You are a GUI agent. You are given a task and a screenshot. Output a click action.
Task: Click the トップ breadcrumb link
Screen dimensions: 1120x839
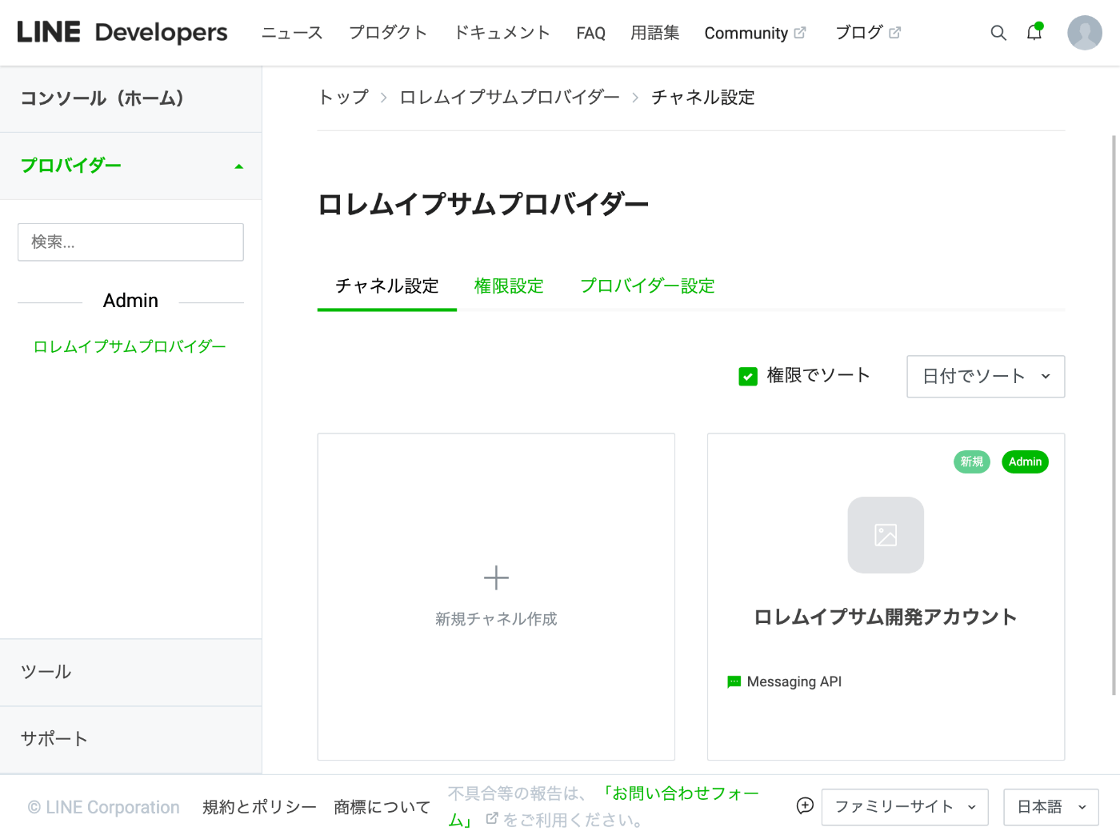pos(343,97)
